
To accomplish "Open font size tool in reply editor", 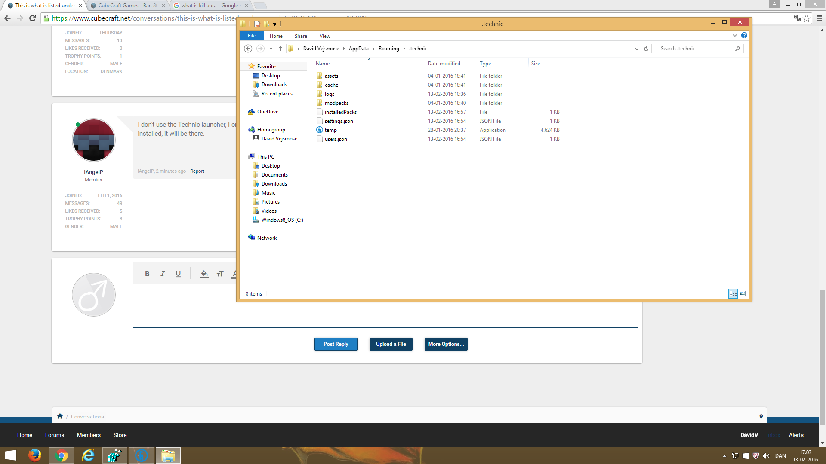I will point(220,274).
